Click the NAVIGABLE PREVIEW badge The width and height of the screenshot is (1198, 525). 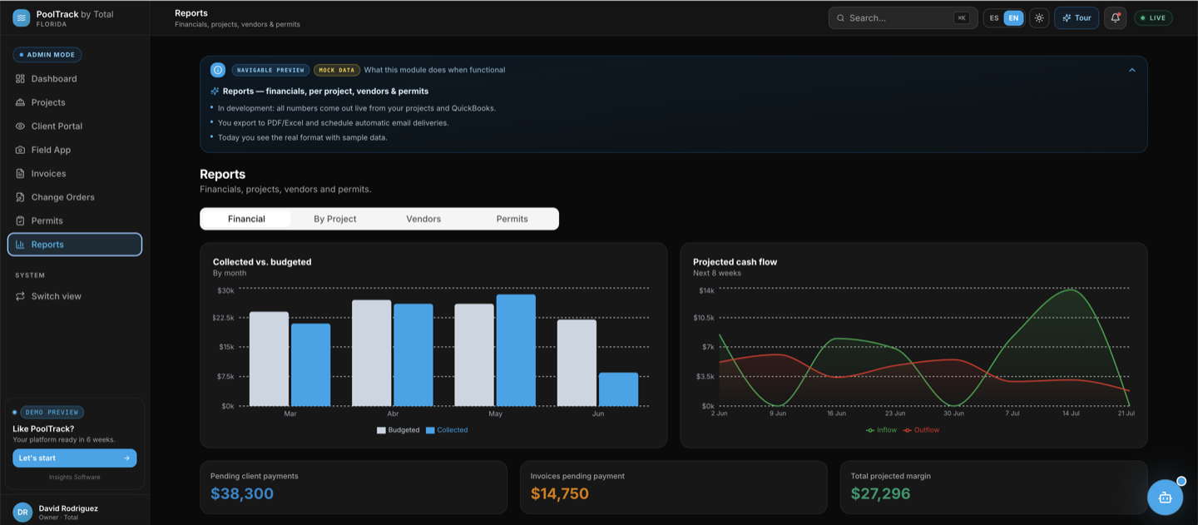pos(270,70)
